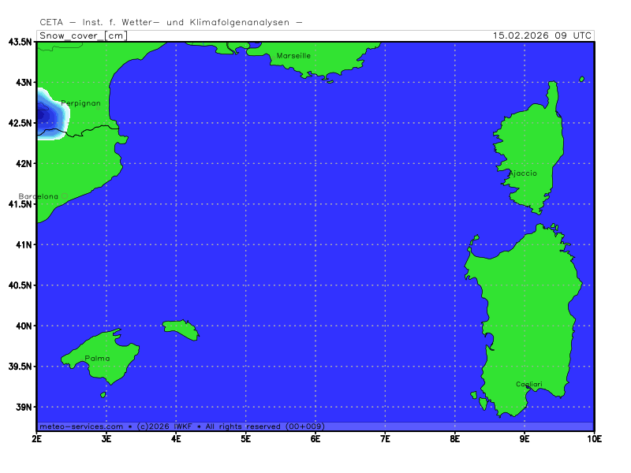Click the Cagliari label on Sardinia
This screenshot has width=631, height=473.
click(528, 384)
